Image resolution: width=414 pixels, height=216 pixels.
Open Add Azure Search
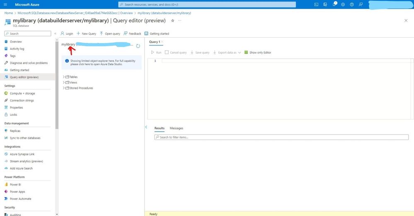[x=22, y=168]
